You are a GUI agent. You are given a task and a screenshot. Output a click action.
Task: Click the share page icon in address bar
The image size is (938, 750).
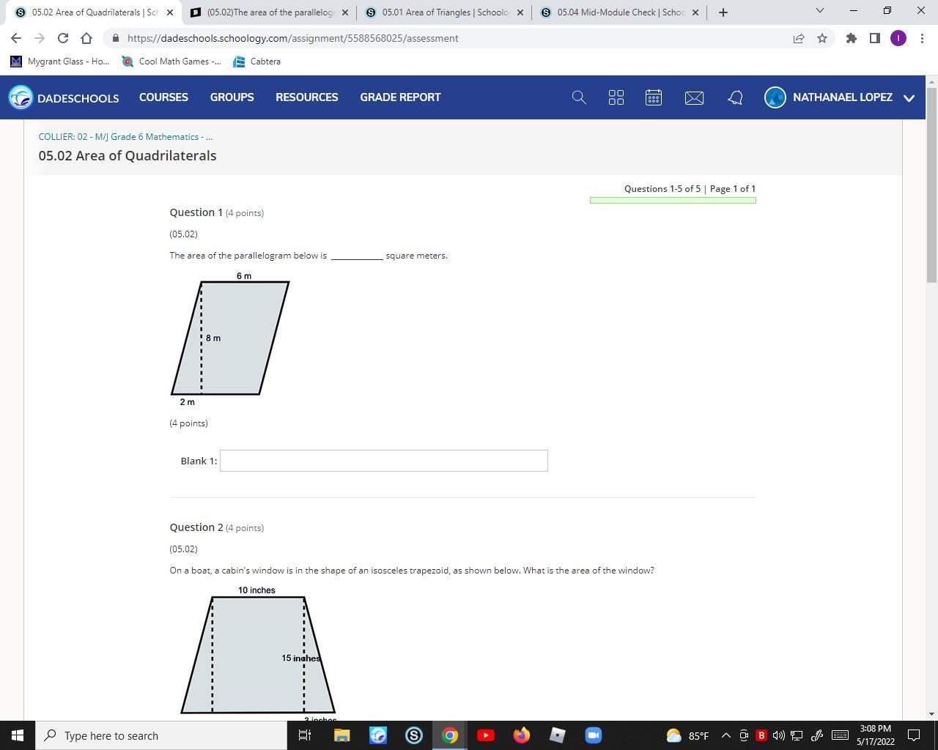click(x=799, y=38)
